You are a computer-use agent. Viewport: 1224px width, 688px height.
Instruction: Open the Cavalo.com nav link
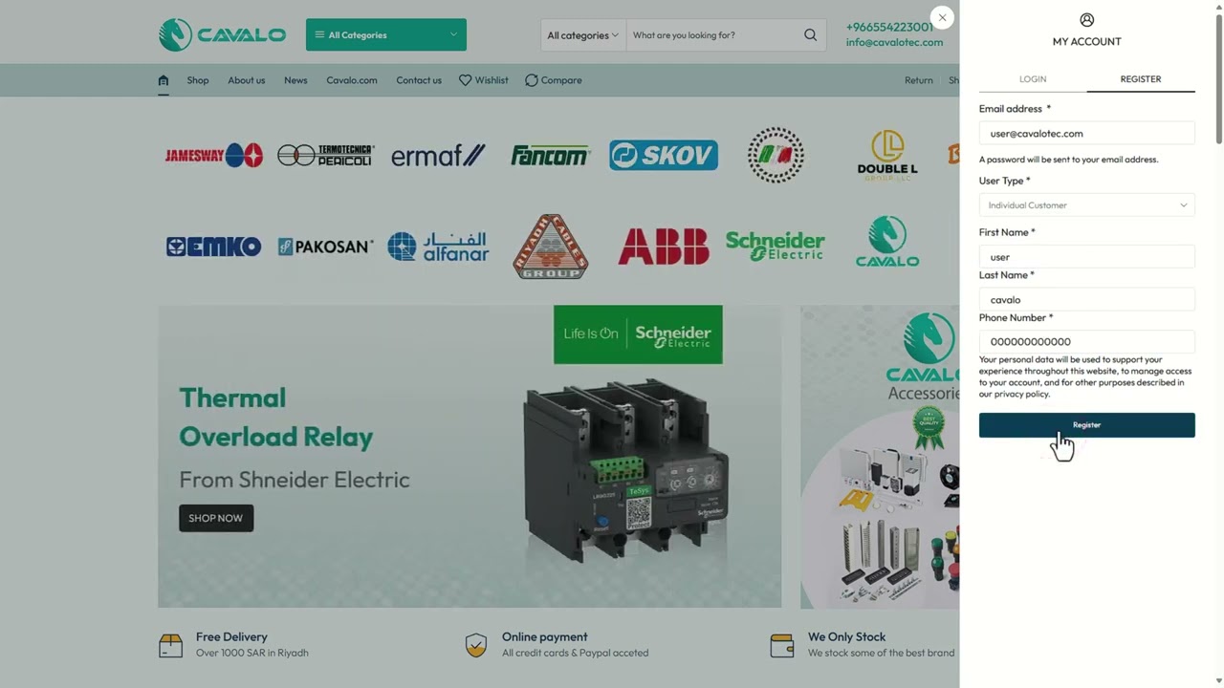(352, 80)
